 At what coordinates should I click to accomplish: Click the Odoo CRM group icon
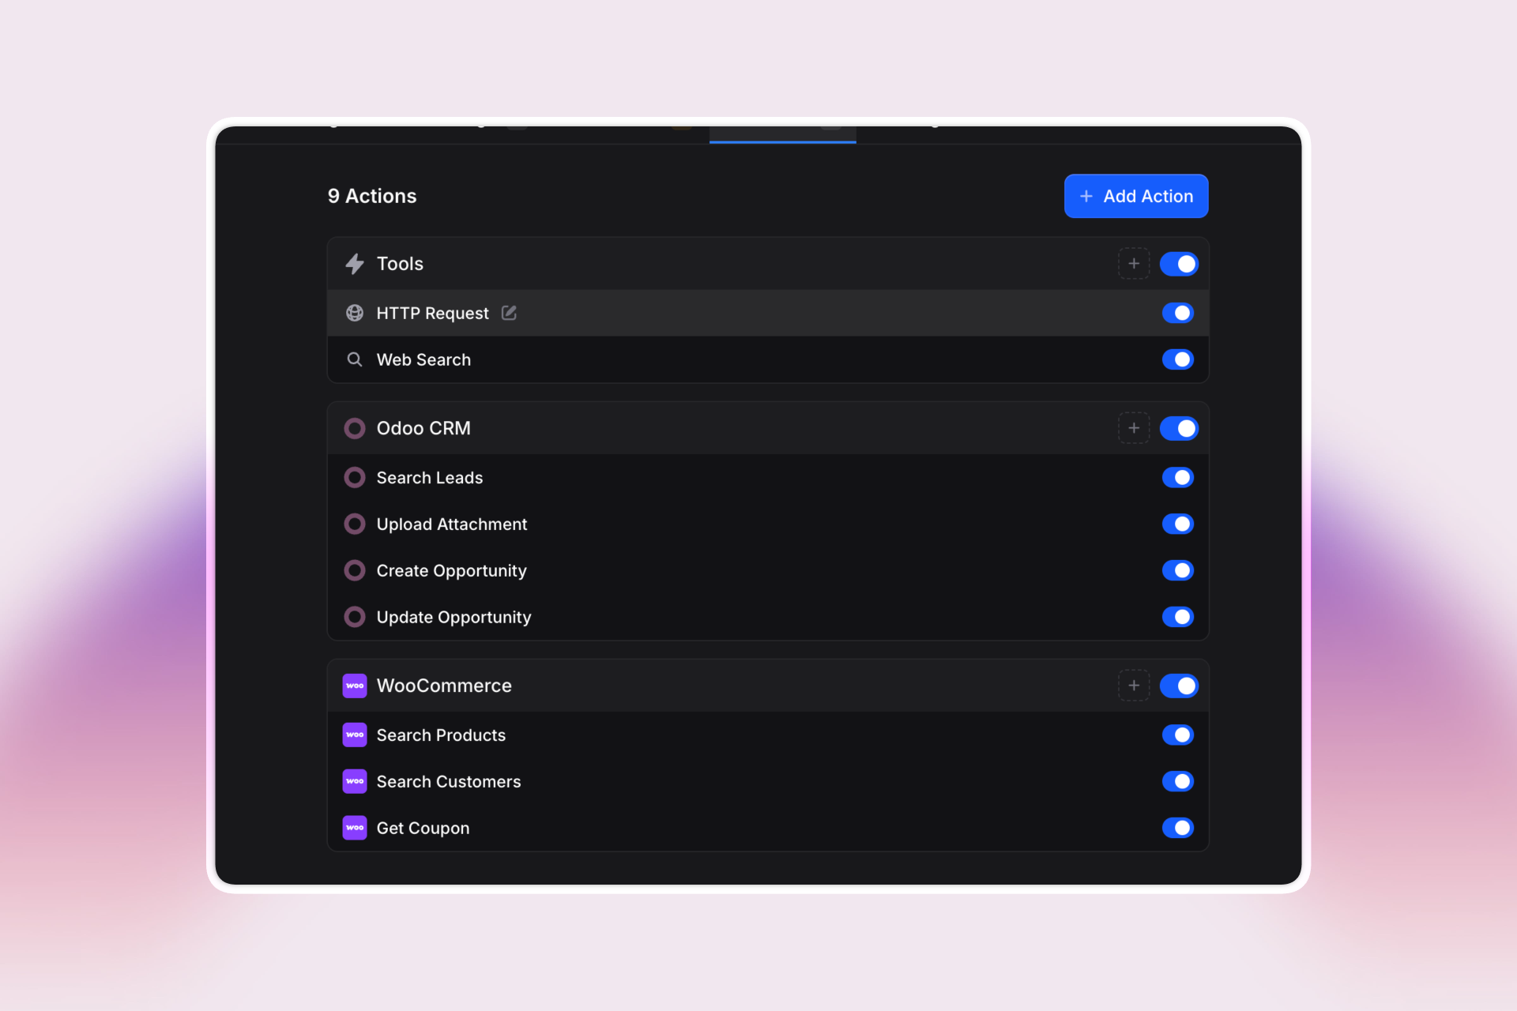(x=355, y=428)
